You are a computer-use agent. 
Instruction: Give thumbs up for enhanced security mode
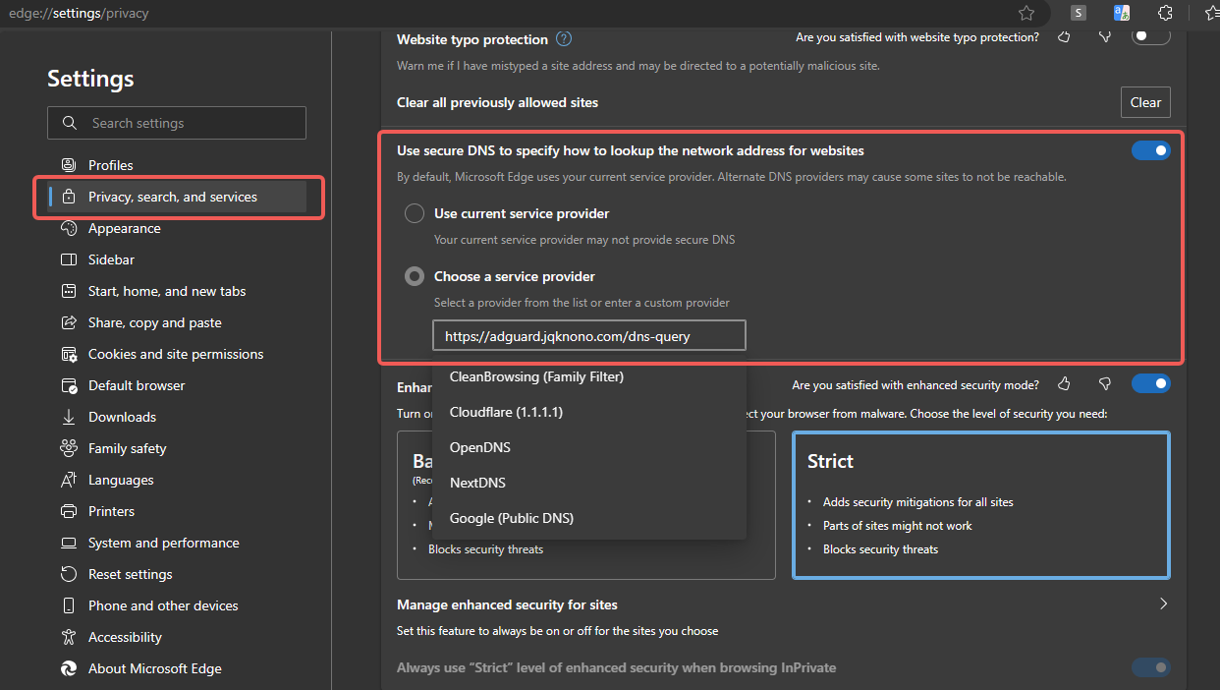[1064, 383]
